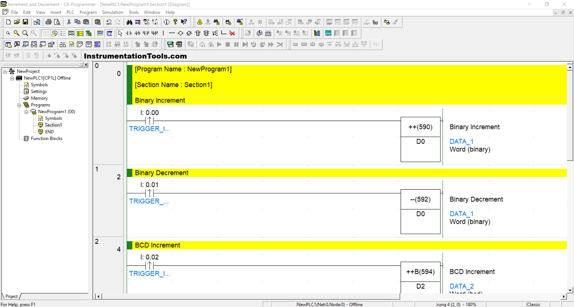
Task: Open the About info icon
Action: pos(167,22)
